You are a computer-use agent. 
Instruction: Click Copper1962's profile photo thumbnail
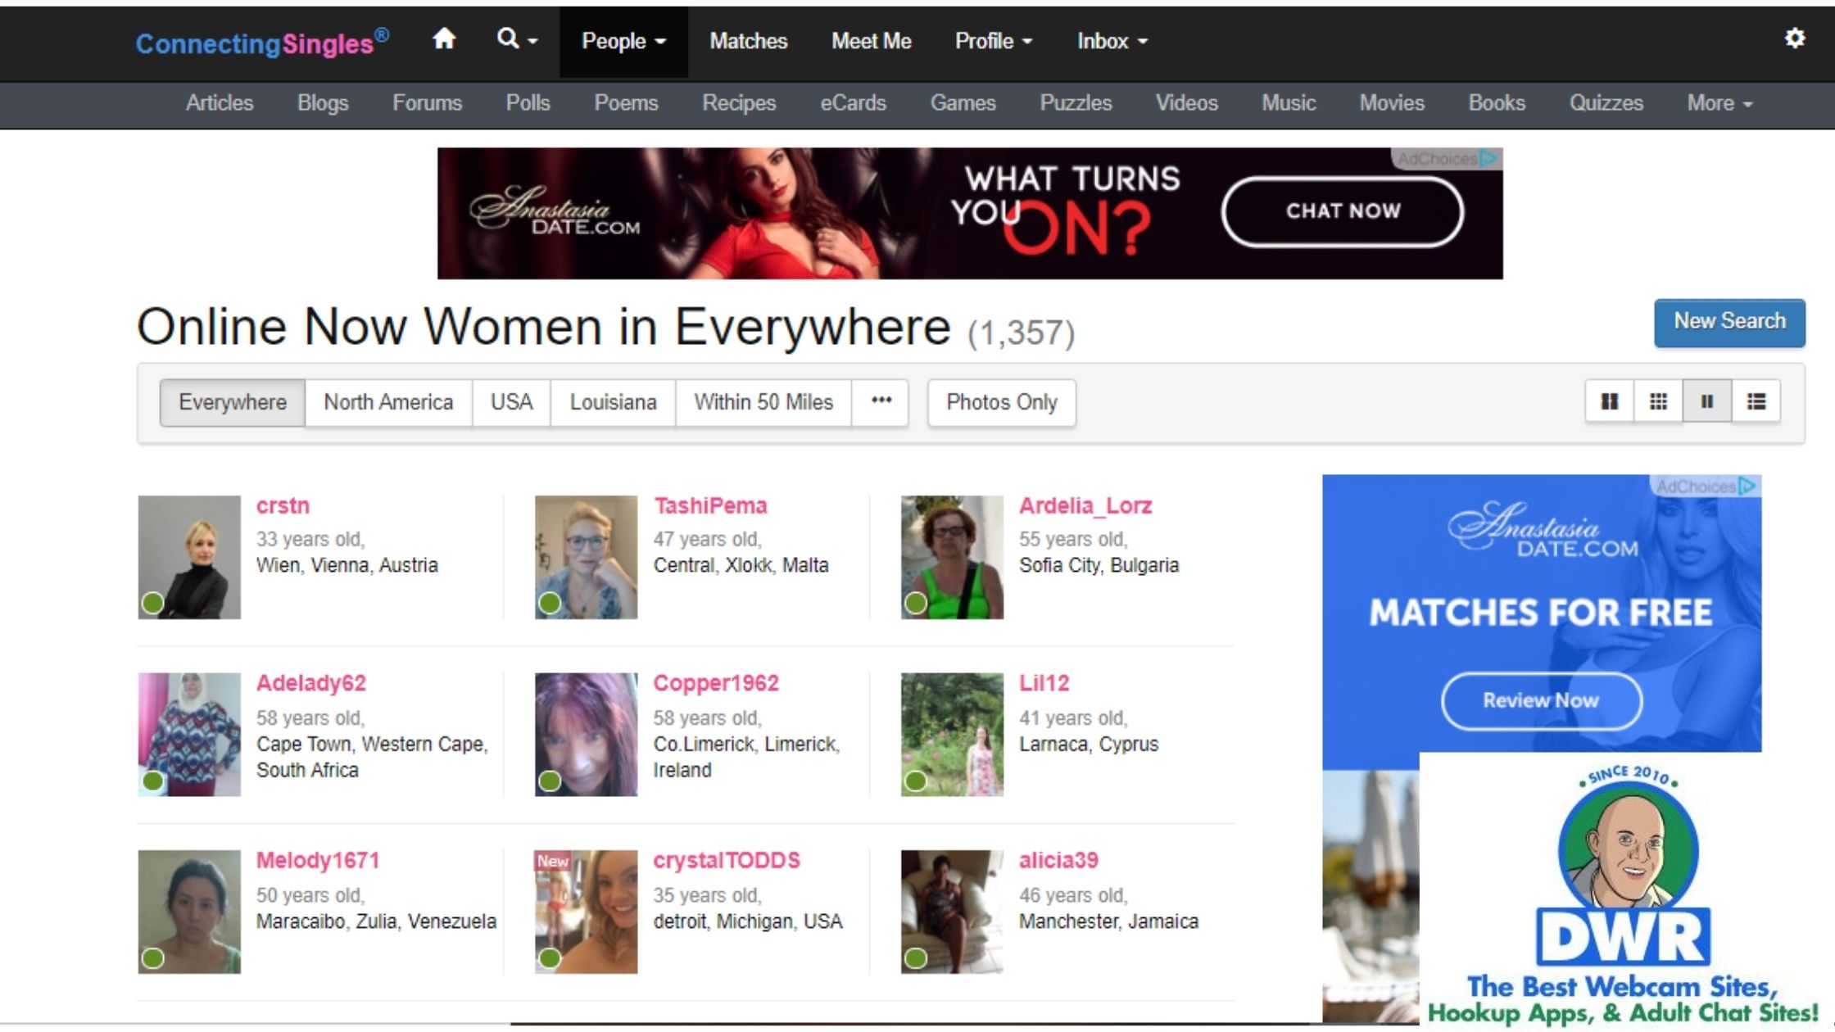tap(586, 735)
